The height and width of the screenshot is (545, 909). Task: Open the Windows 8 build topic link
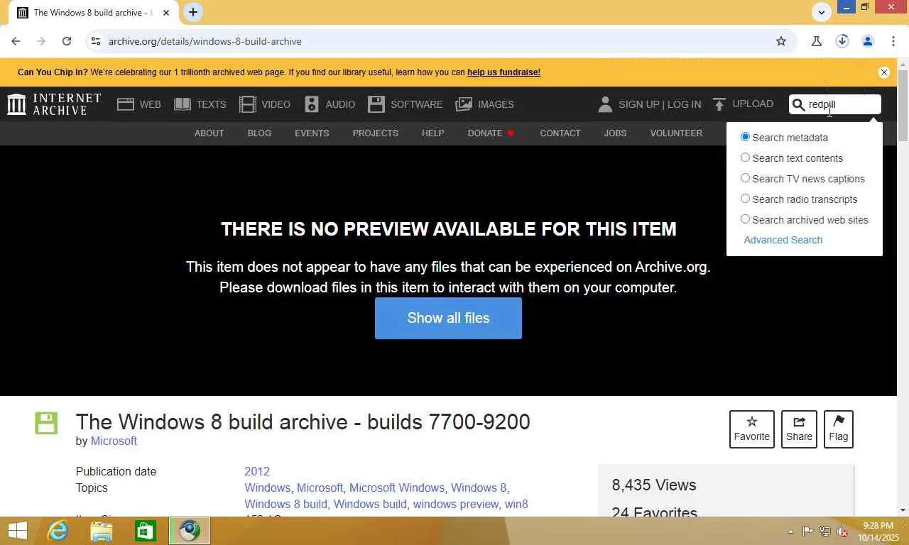tap(285, 504)
